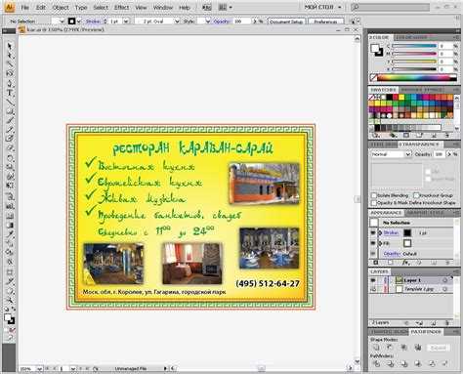Toggle visibility of Layer 1
The width and height of the screenshot is (463, 374).
[x=373, y=280]
